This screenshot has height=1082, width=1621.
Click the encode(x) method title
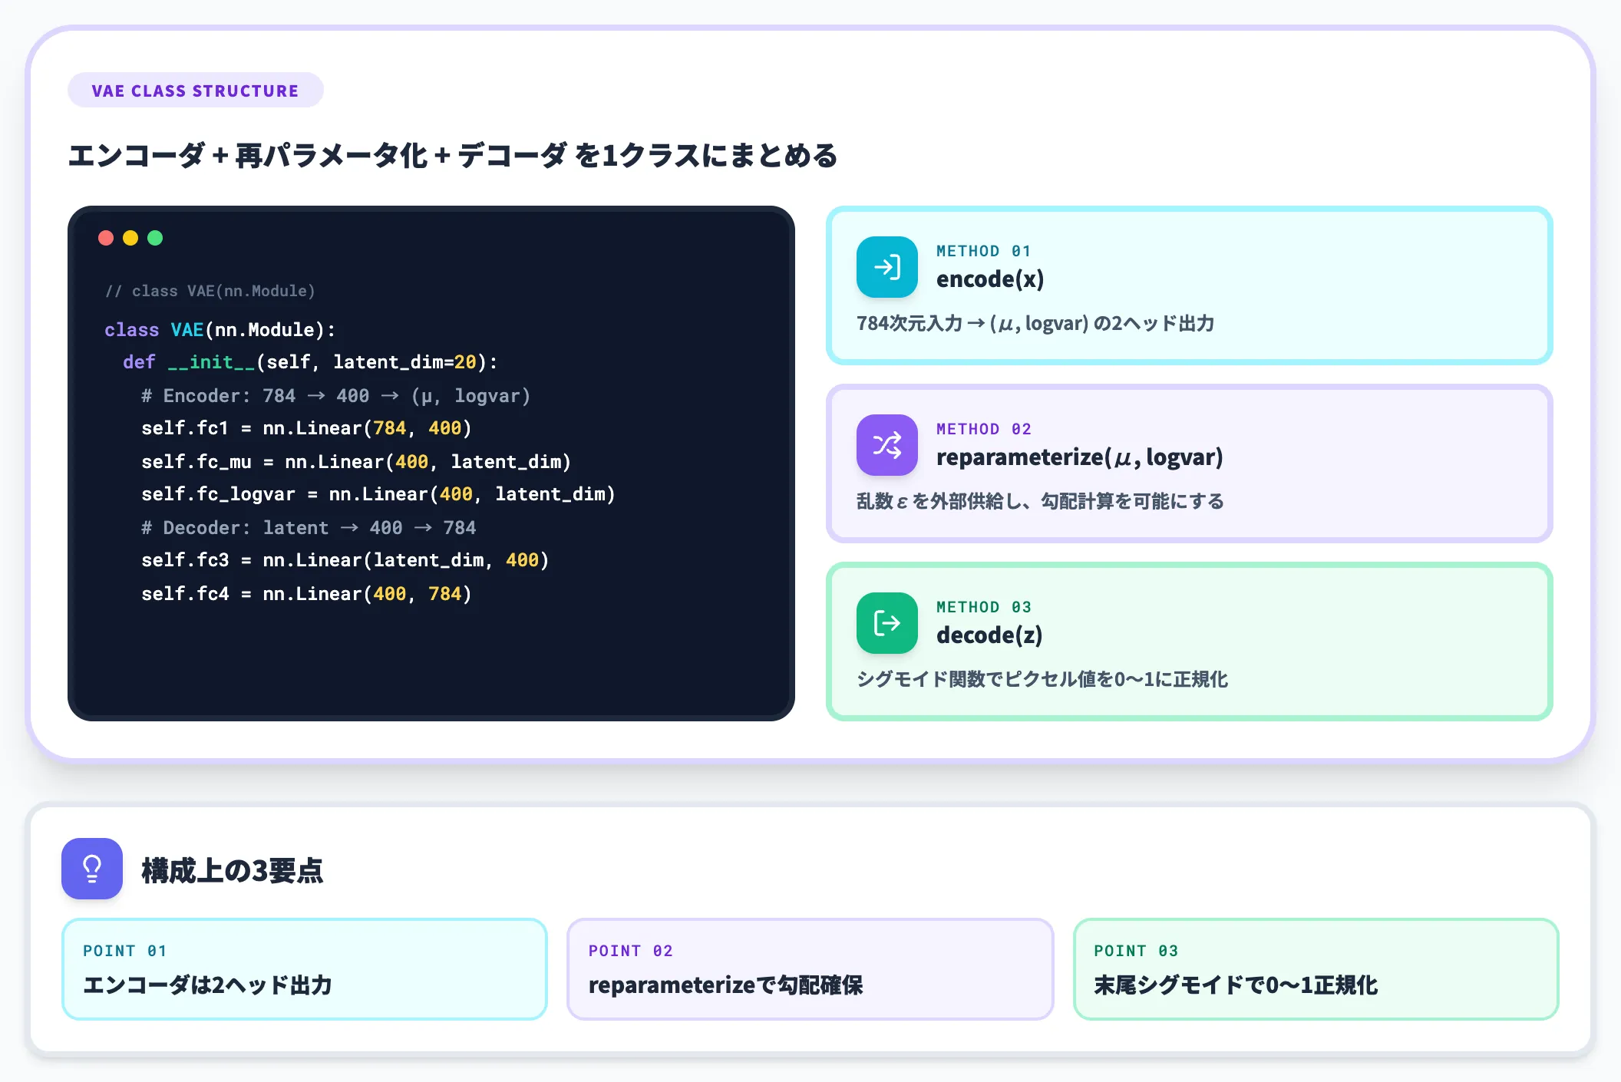(x=990, y=279)
